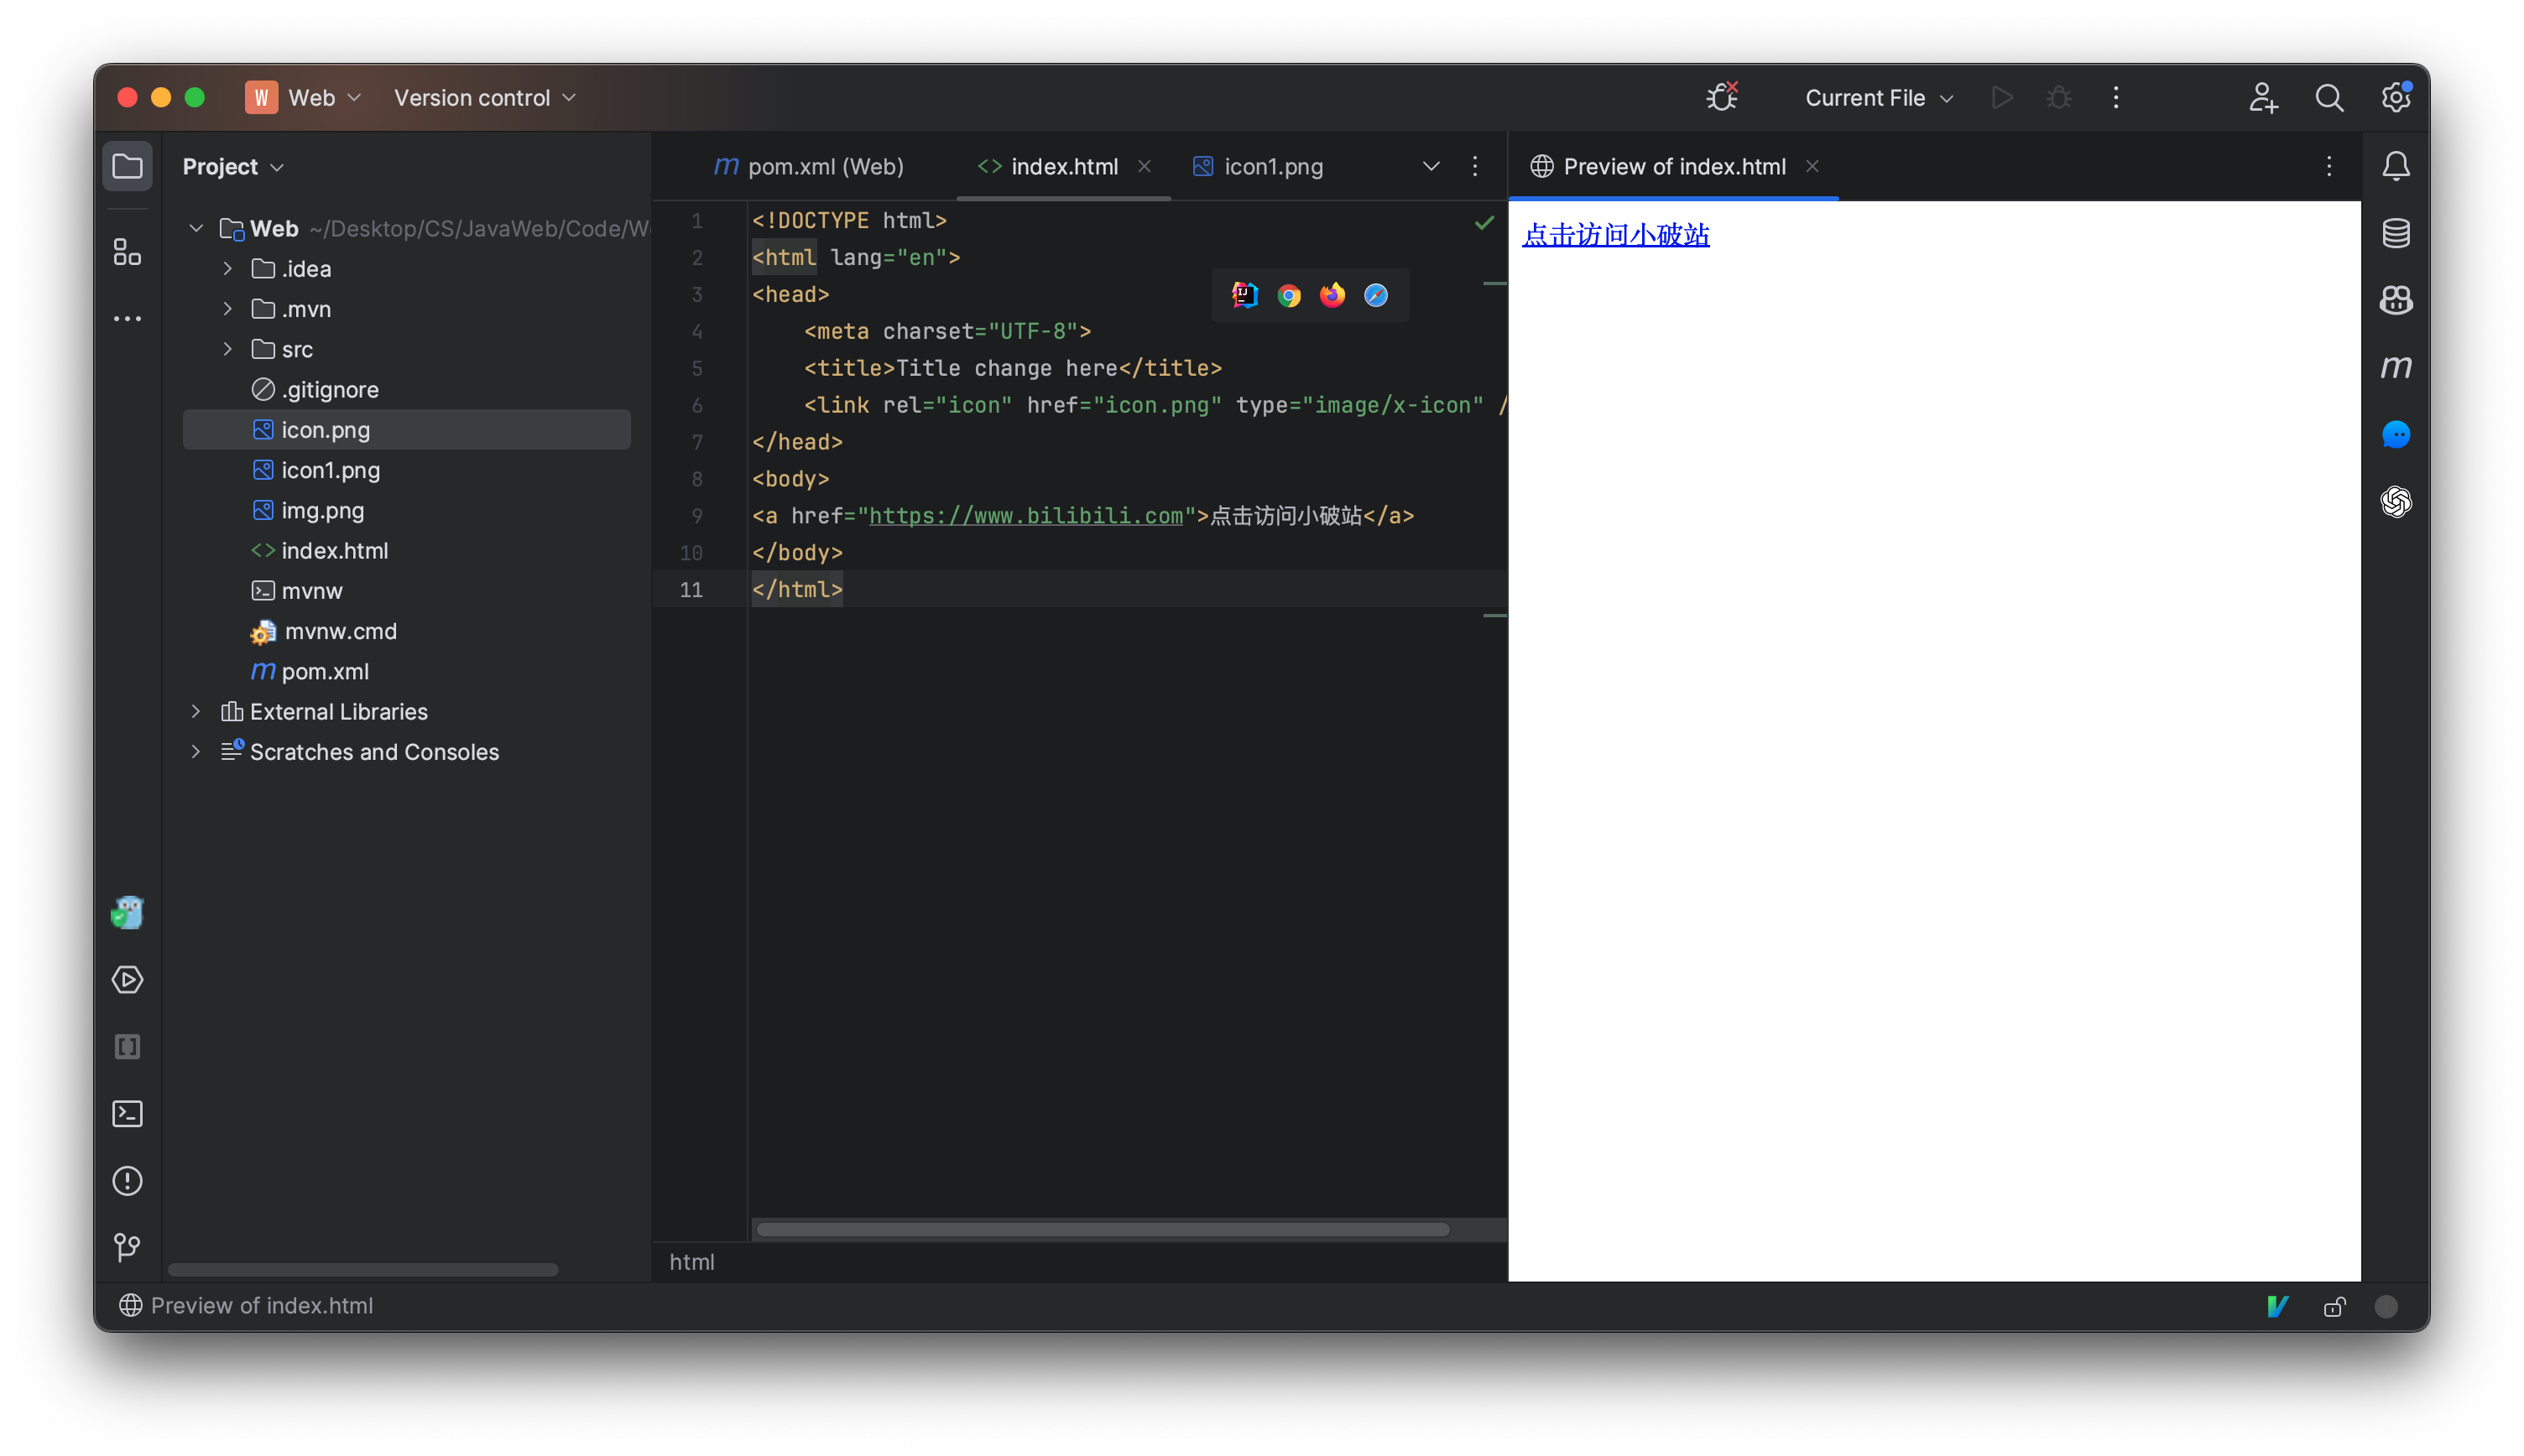Run the current file
This screenshot has height=1456, width=2524.
(2002, 98)
